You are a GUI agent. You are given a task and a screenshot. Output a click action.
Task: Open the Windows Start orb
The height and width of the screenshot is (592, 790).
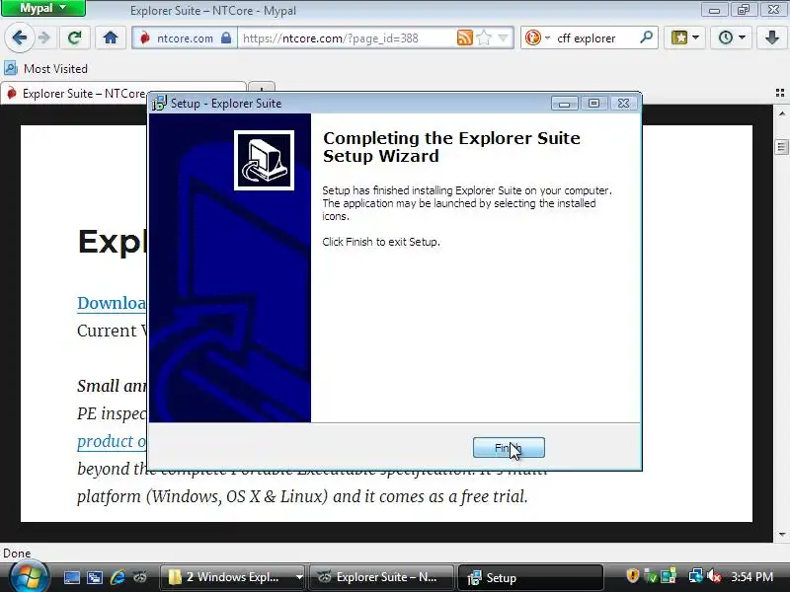point(29,576)
